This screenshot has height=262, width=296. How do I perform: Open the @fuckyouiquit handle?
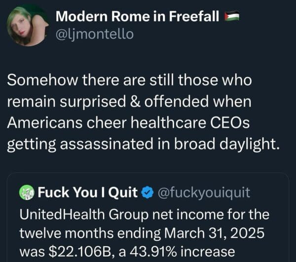(204, 193)
